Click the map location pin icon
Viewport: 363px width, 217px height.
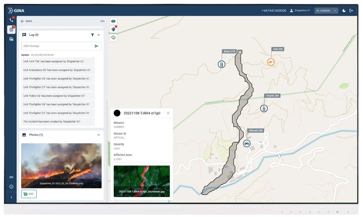coord(113,29)
